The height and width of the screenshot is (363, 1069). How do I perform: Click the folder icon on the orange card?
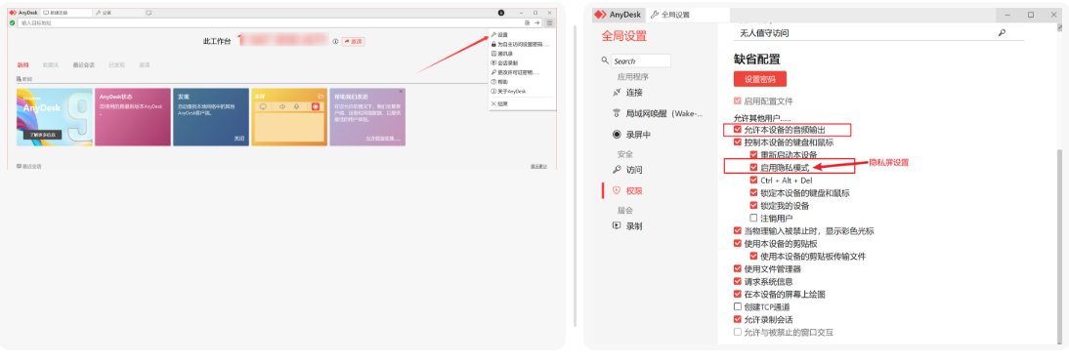click(320, 96)
